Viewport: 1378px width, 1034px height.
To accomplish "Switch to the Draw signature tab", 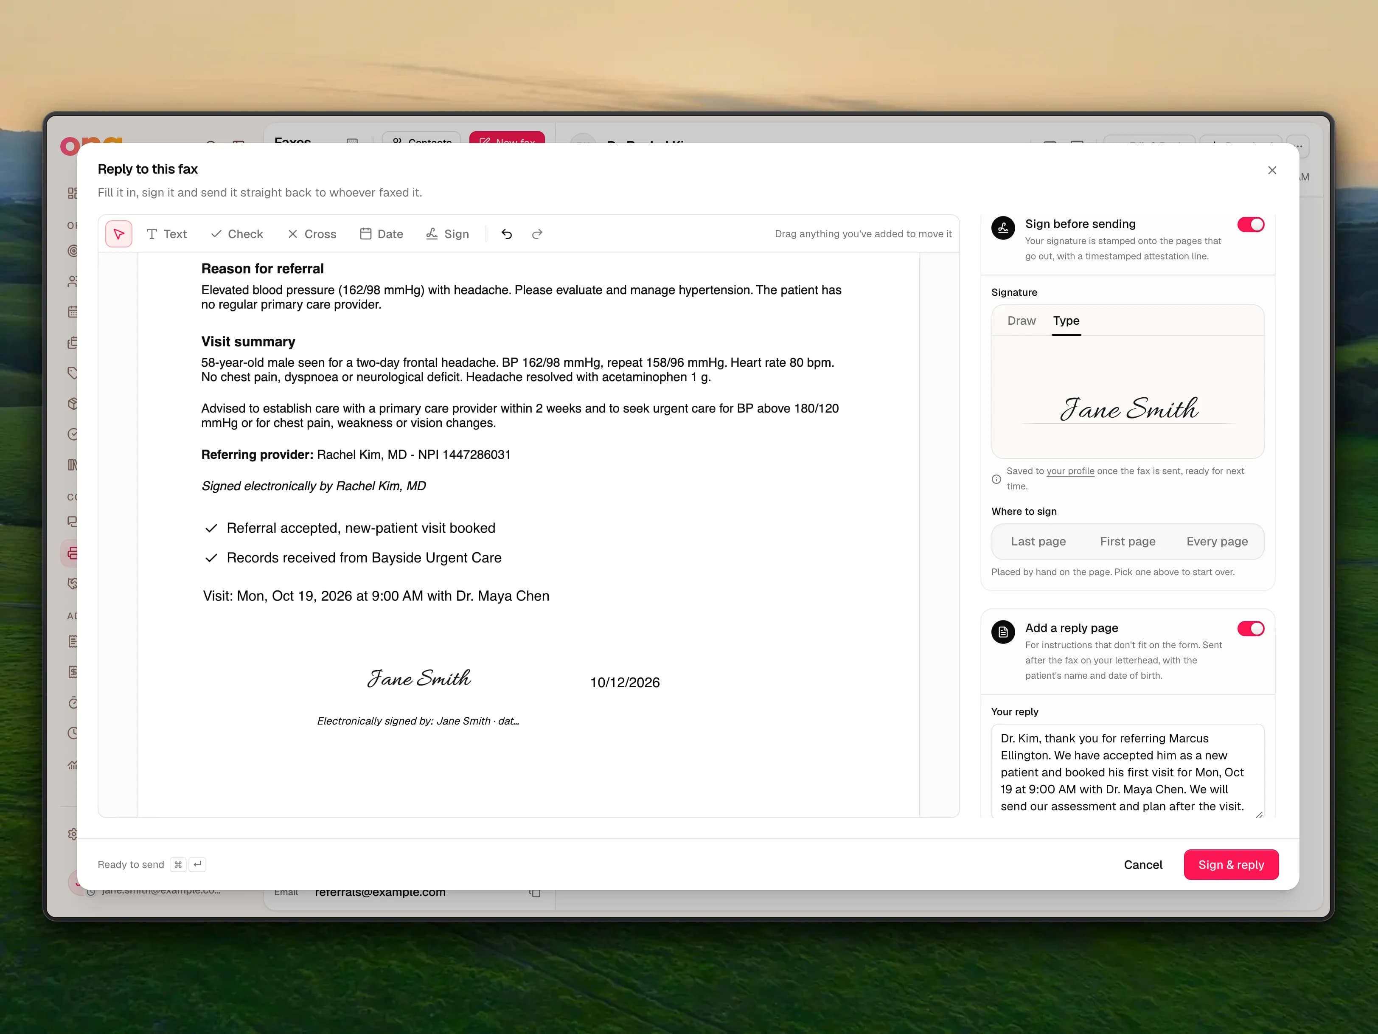I will (x=1022, y=321).
